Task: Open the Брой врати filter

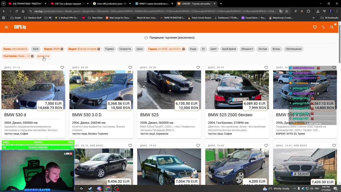Action: [229, 49]
